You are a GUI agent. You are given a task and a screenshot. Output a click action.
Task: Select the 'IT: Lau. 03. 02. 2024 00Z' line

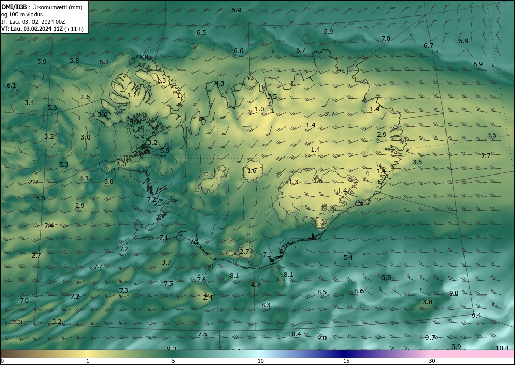[33, 22]
